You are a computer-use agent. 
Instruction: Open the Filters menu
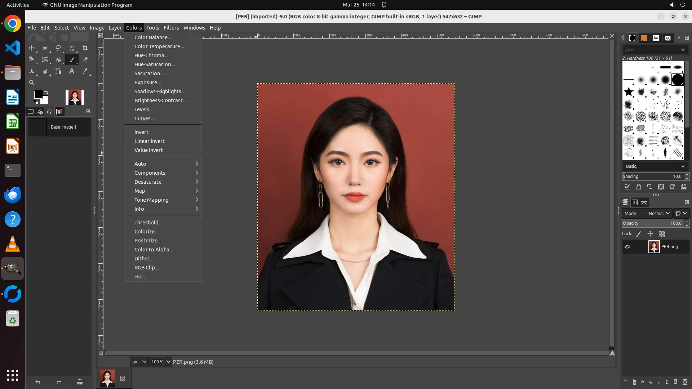(171, 28)
